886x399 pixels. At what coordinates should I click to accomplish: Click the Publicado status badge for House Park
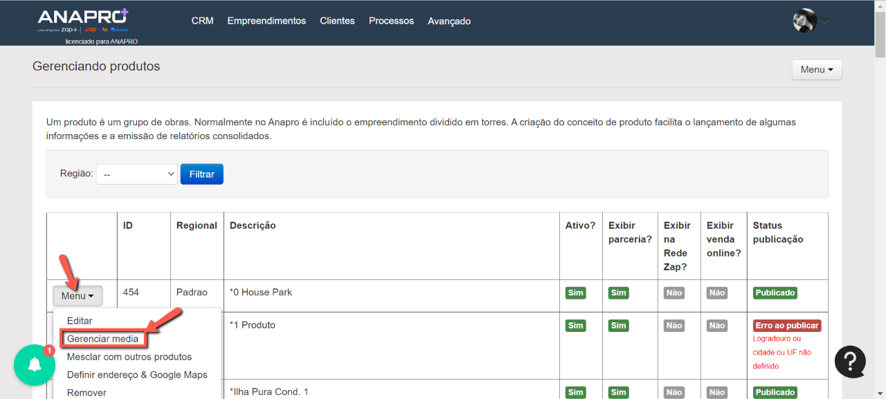pos(775,293)
